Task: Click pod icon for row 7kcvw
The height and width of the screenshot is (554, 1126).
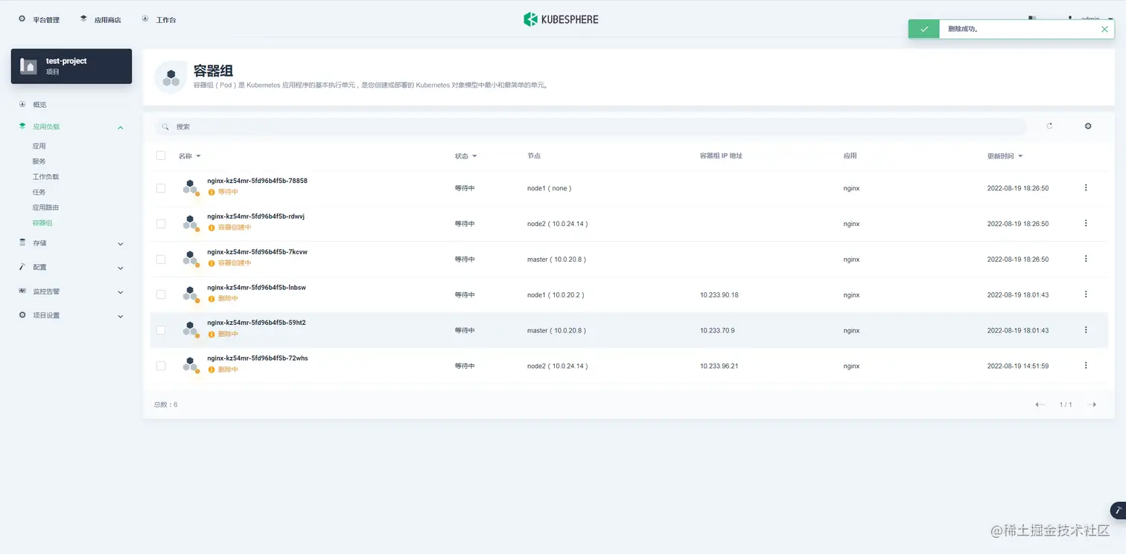Action: (191, 259)
